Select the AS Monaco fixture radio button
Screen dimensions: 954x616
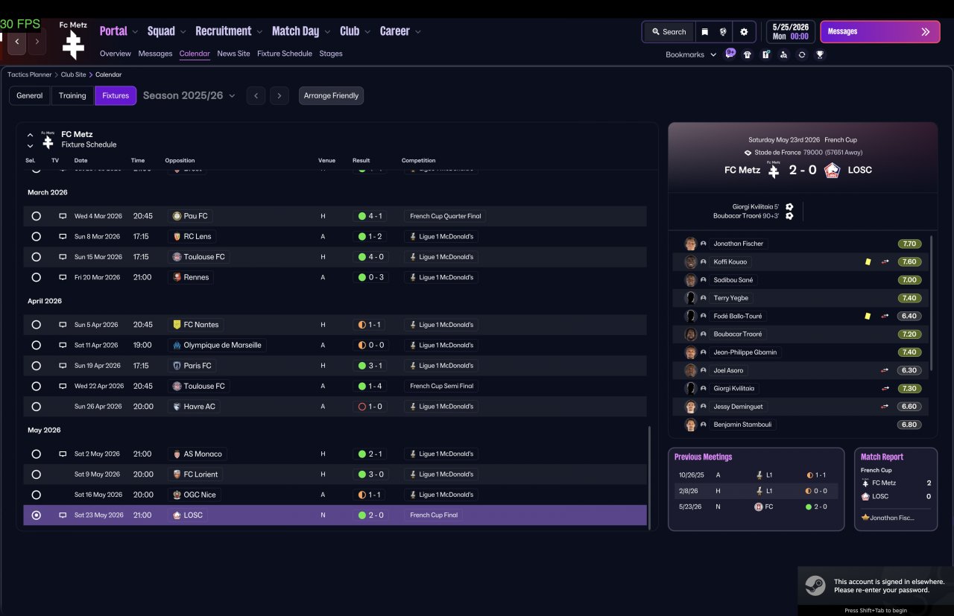click(x=36, y=454)
